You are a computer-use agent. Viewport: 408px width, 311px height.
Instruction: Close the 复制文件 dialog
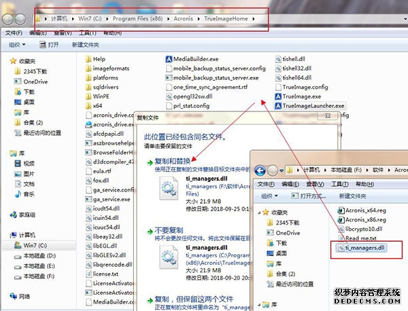[x=328, y=115]
